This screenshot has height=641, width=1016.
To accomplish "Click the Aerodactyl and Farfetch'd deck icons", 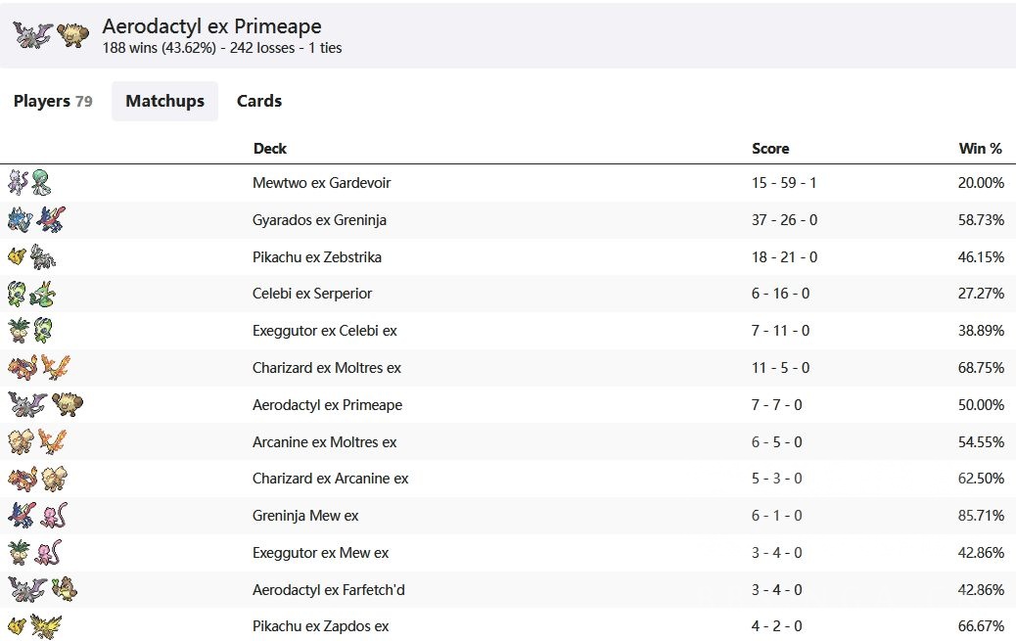I will pos(42,589).
